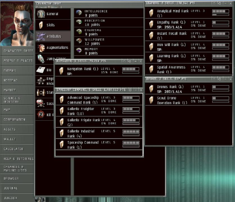The width and height of the screenshot is (235, 202).
Task: Click the Empathy skill book icon
Action: 151,24
